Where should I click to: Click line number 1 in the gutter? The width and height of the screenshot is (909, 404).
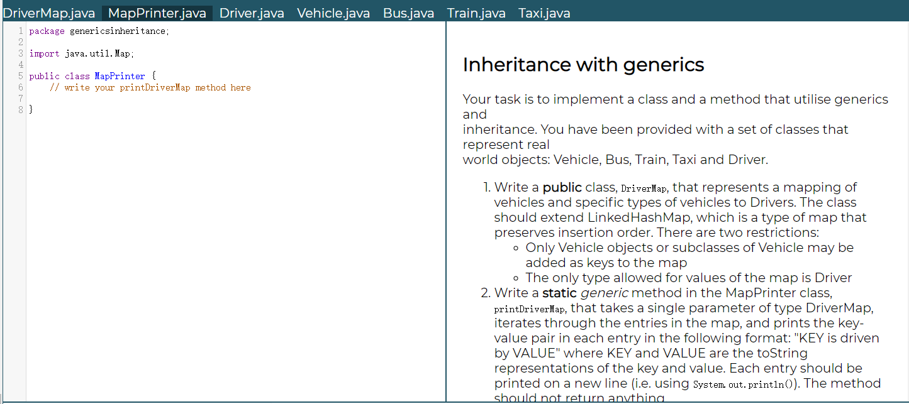coord(20,30)
